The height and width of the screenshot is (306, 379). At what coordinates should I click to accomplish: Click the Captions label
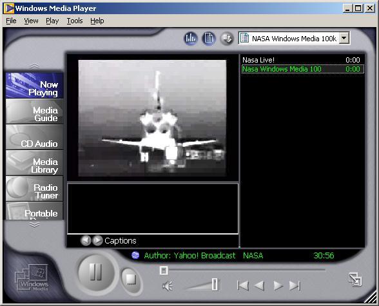tap(121, 240)
